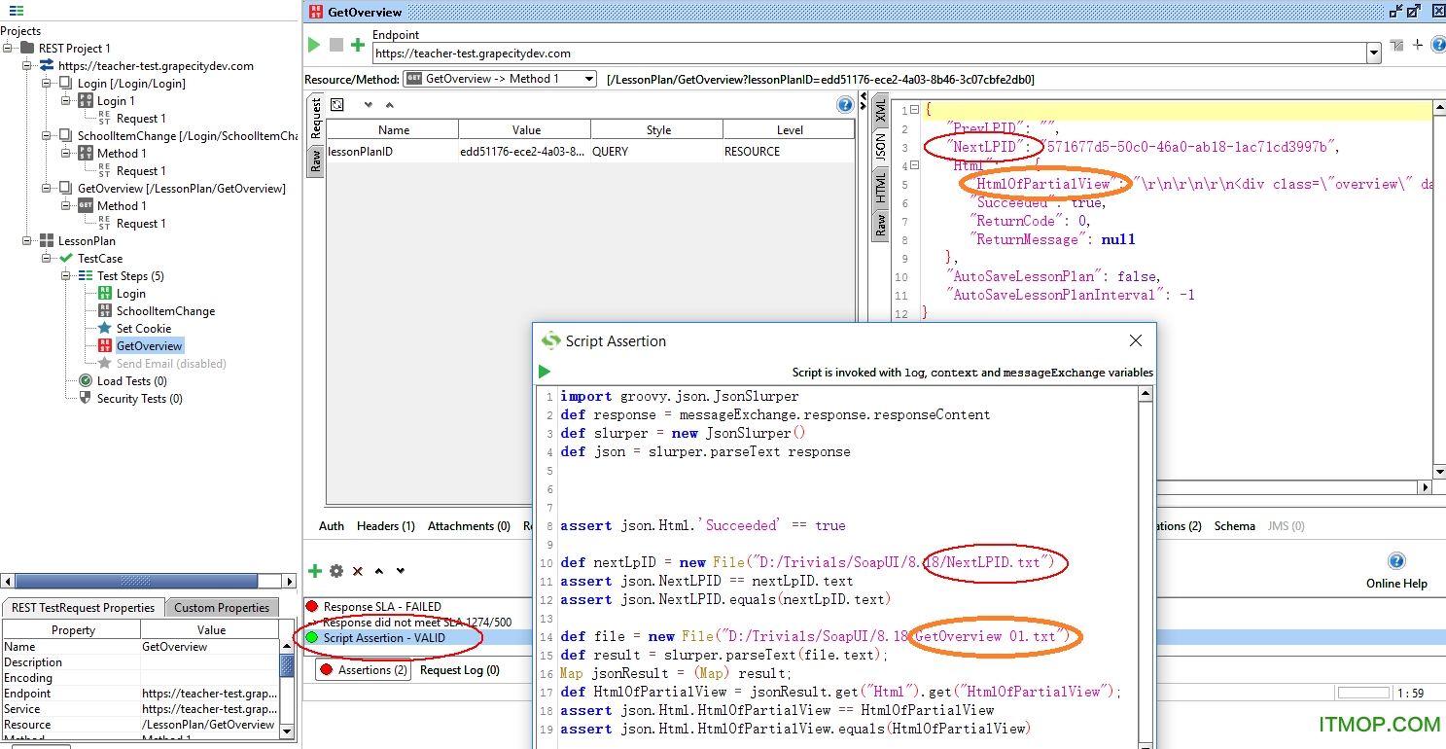Switch response view to Raw tab
This screenshot has height=749, width=1446.
click(x=879, y=225)
